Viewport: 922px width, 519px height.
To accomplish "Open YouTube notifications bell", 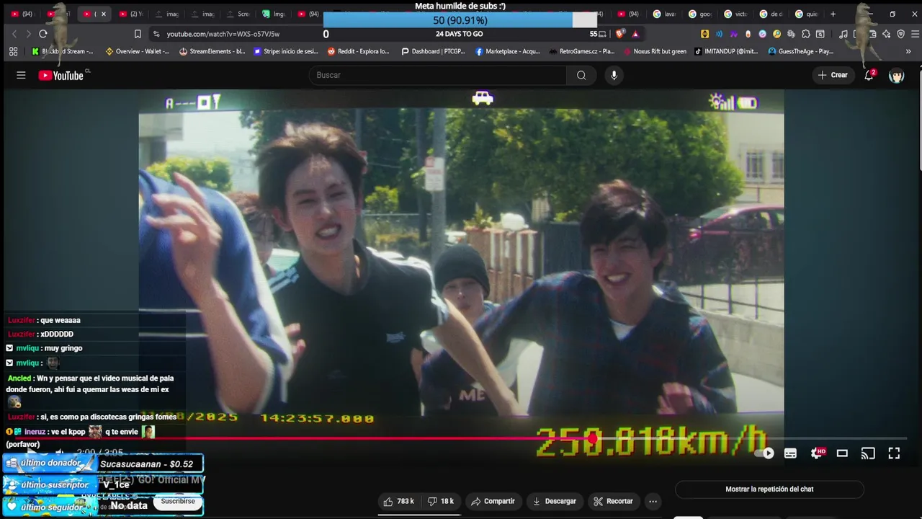I will point(869,75).
